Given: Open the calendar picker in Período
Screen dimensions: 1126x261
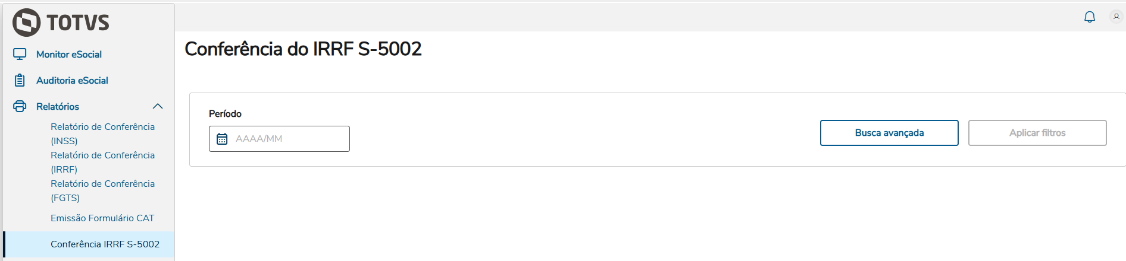Looking at the screenshot, I should pos(222,139).
